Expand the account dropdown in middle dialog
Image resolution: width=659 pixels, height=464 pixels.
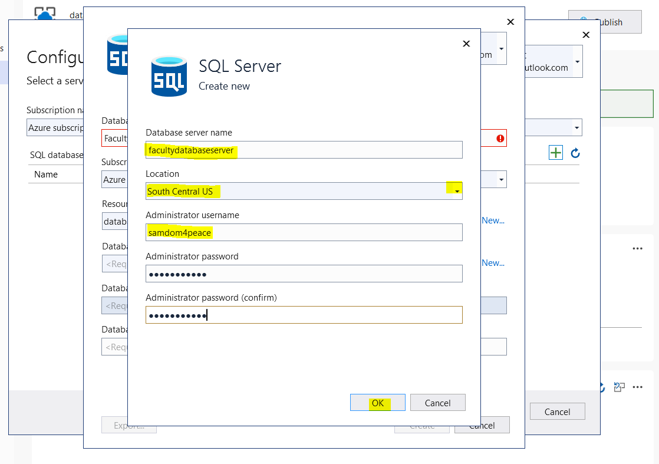502,49
